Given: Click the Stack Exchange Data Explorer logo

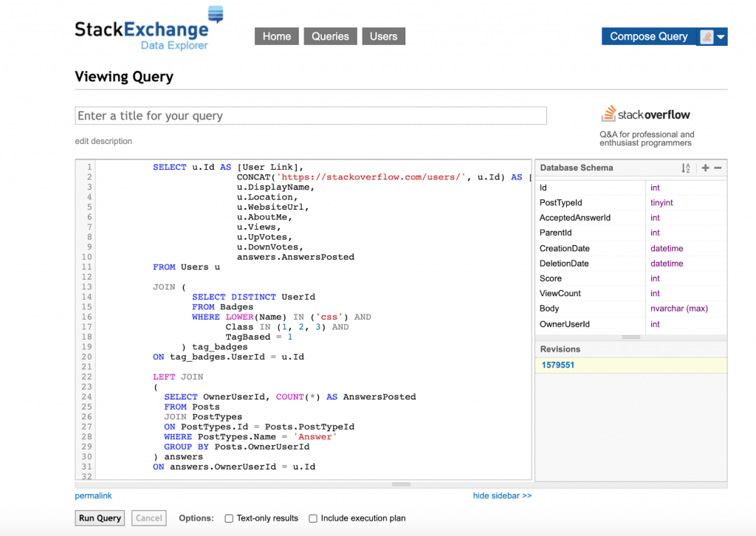Looking at the screenshot, I should [148, 31].
